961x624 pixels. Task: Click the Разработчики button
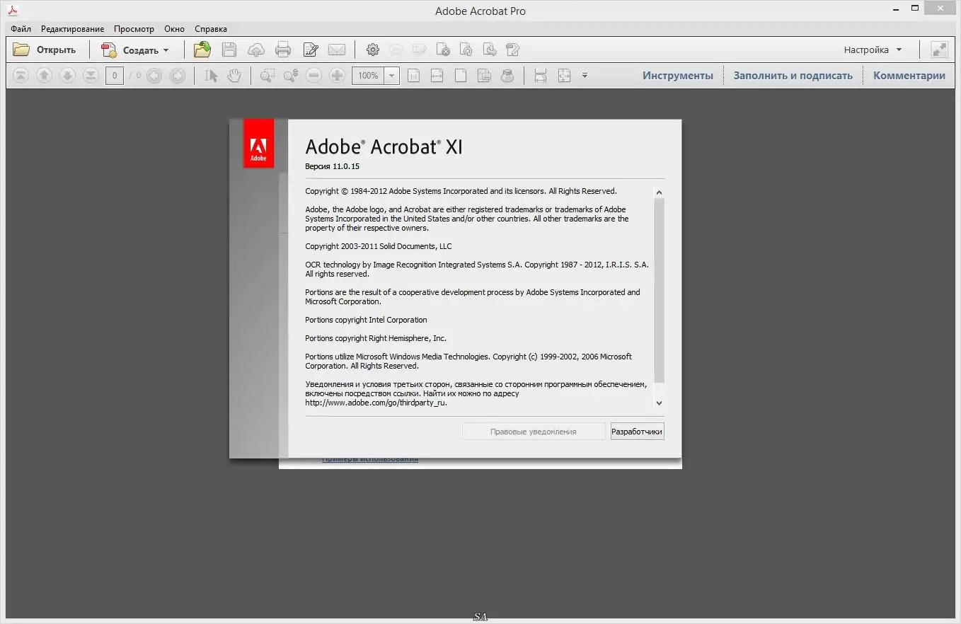638,432
